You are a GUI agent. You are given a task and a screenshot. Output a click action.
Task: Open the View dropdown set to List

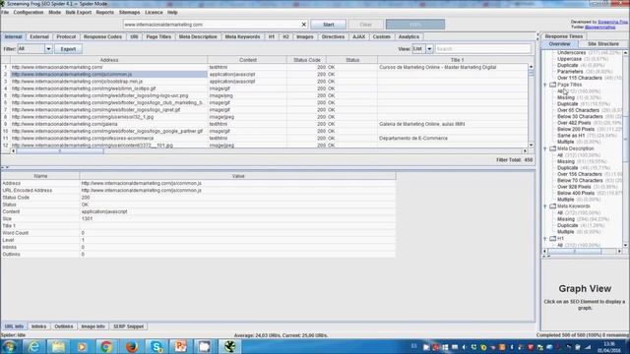[429, 49]
